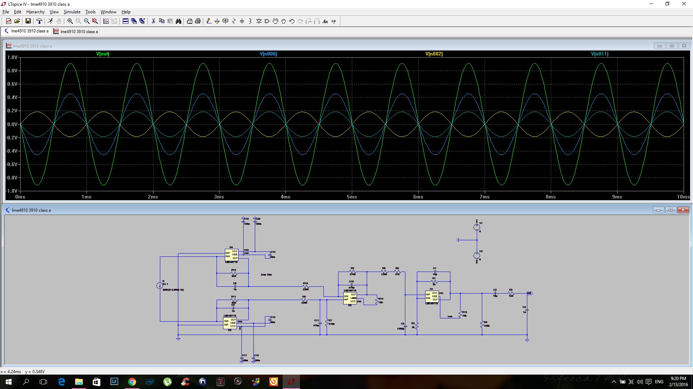Image resolution: width=693 pixels, height=389 pixels.
Task: Open the Hierarchy menu
Action: coord(35,12)
